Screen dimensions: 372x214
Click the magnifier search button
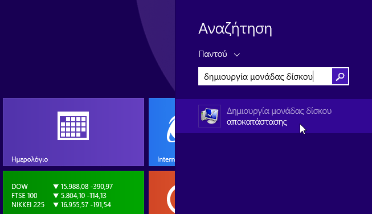pos(340,76)
